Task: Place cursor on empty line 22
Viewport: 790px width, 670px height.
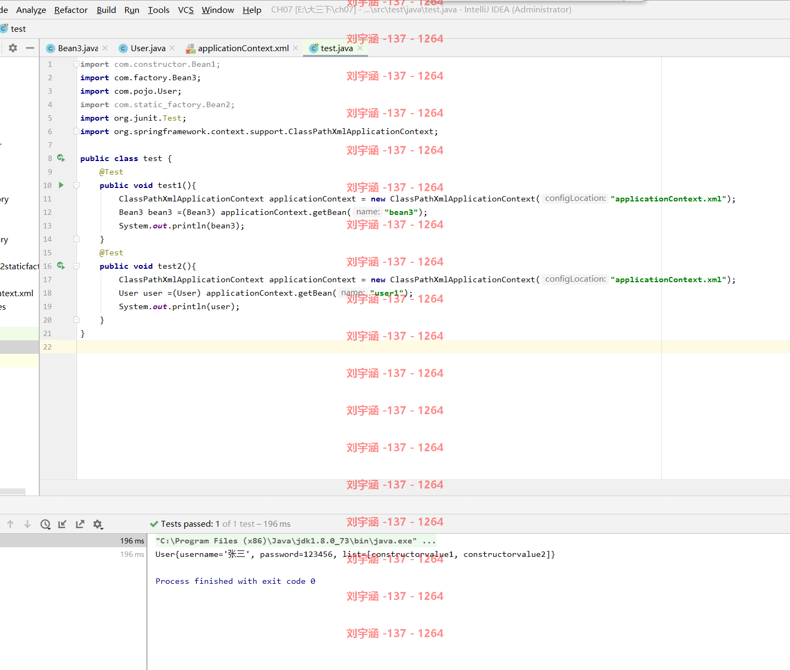Action: coord(433,347)
